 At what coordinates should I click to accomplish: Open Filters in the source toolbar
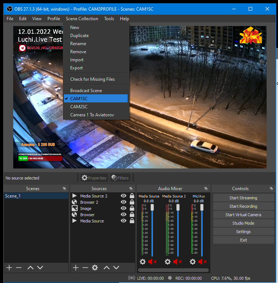120,178
